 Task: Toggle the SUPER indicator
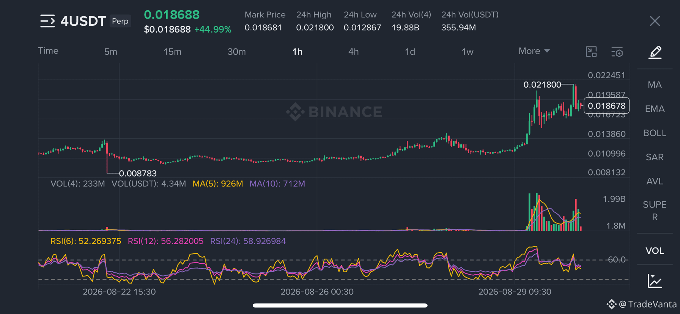[655, 211]
